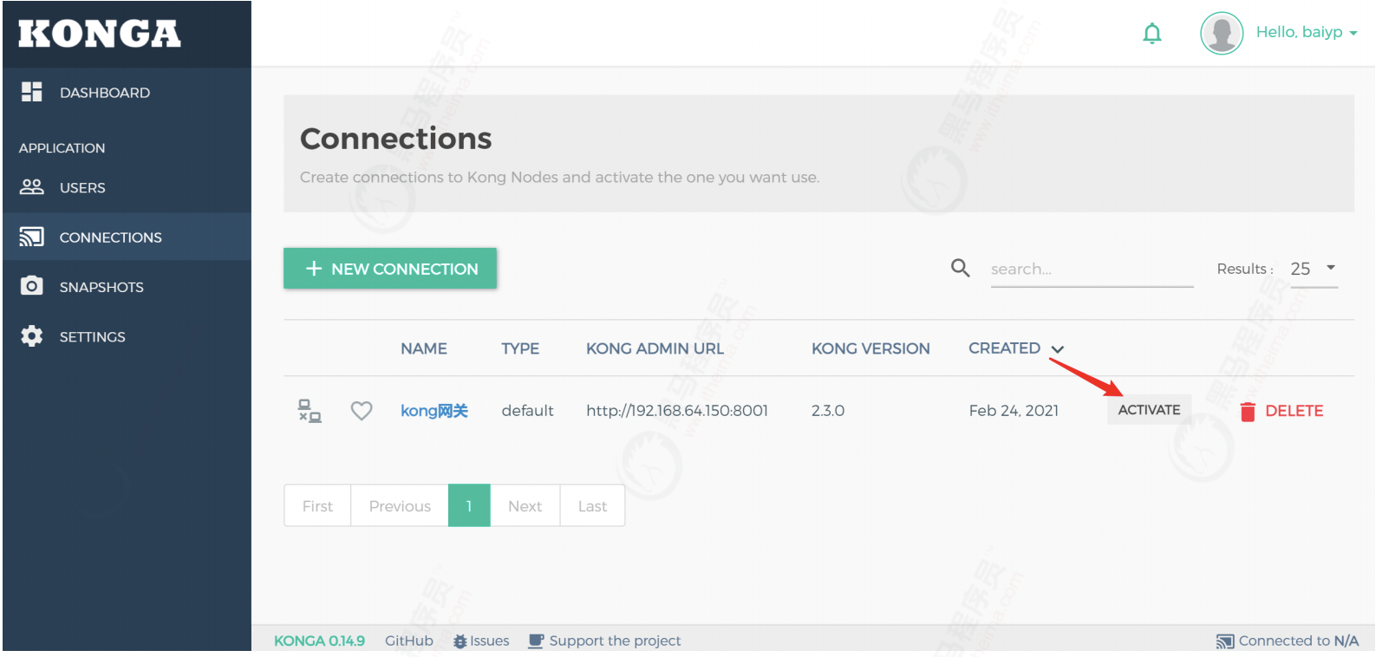Click the NEW CONNECTION button
The image size is (1382, 657).
pyautogui.click(x=390, y=269)
